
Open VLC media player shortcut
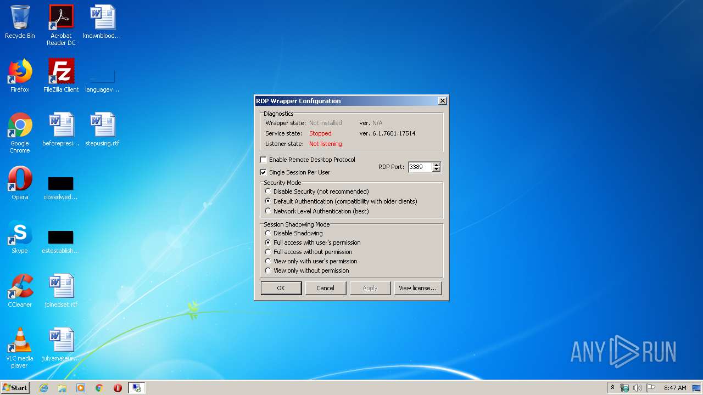[x=20, y=348]
